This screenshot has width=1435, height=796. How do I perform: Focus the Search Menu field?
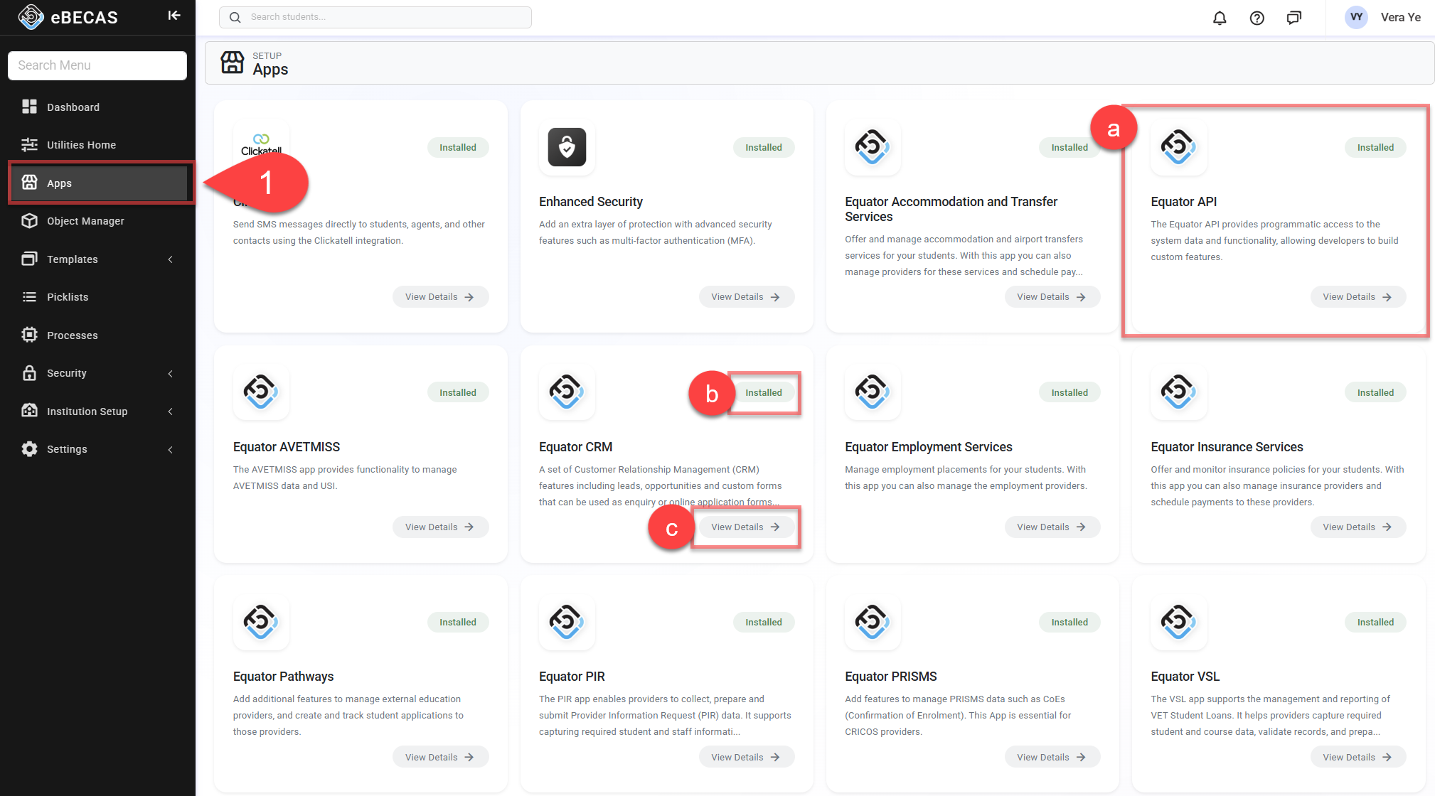point(97,65)
